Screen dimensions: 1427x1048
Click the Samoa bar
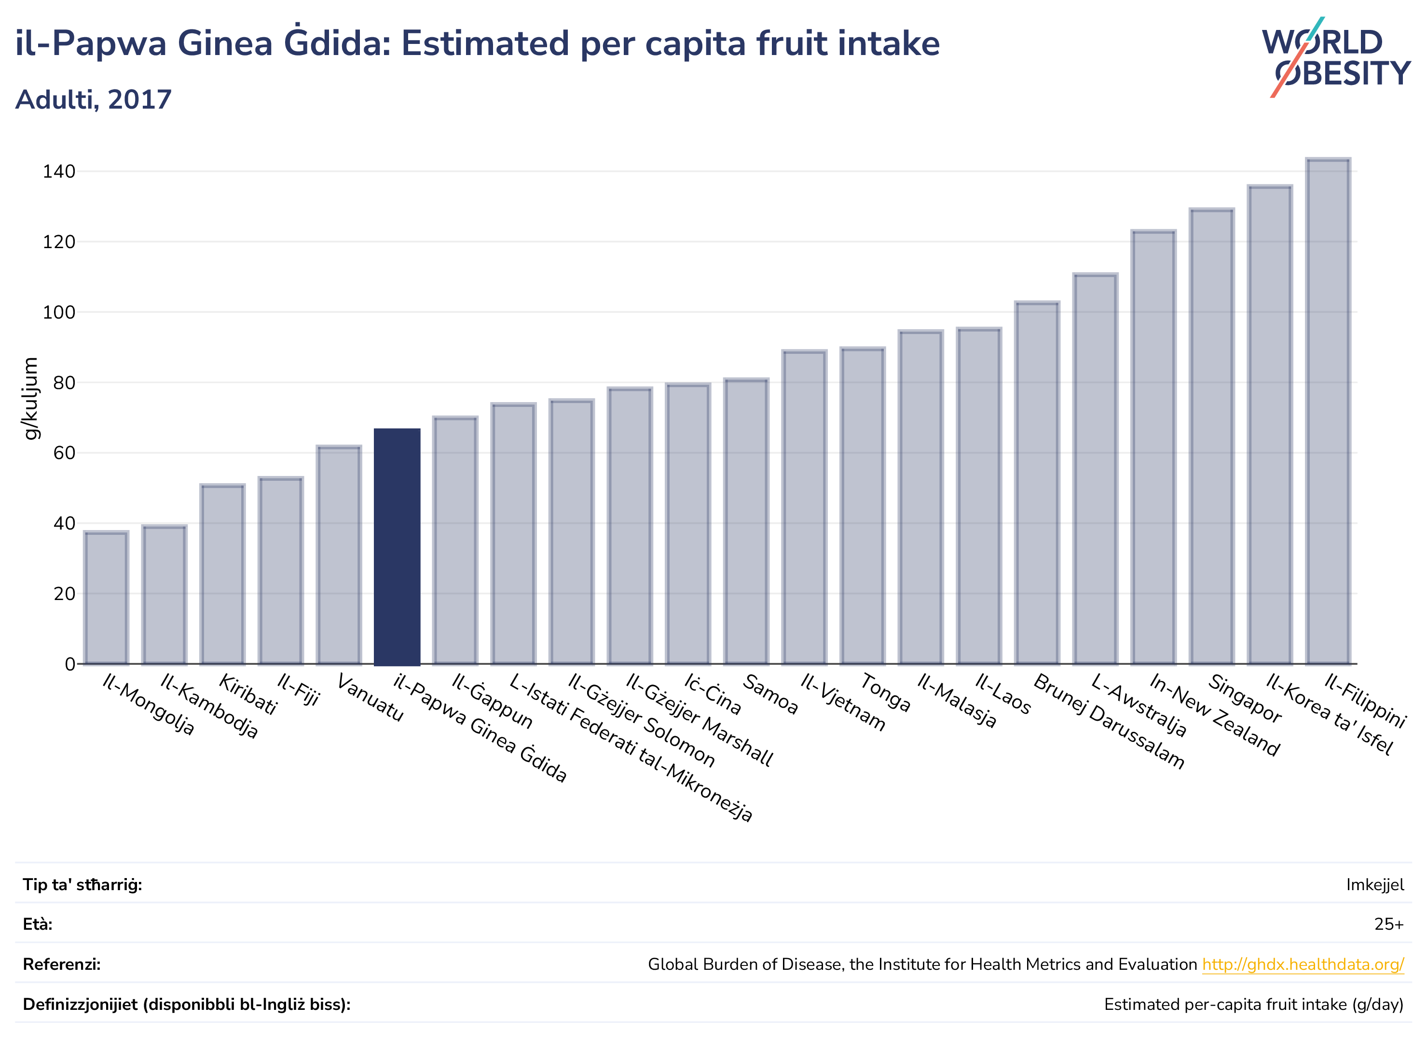point(746,521)
